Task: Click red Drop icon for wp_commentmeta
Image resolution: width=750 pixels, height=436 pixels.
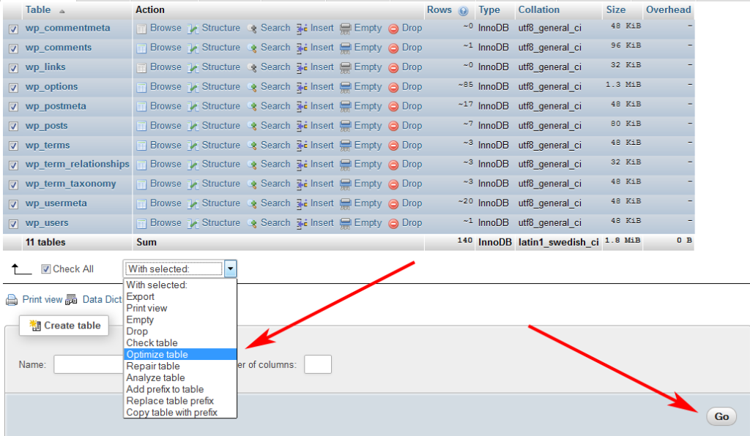Action: click(x=393, y=29)
